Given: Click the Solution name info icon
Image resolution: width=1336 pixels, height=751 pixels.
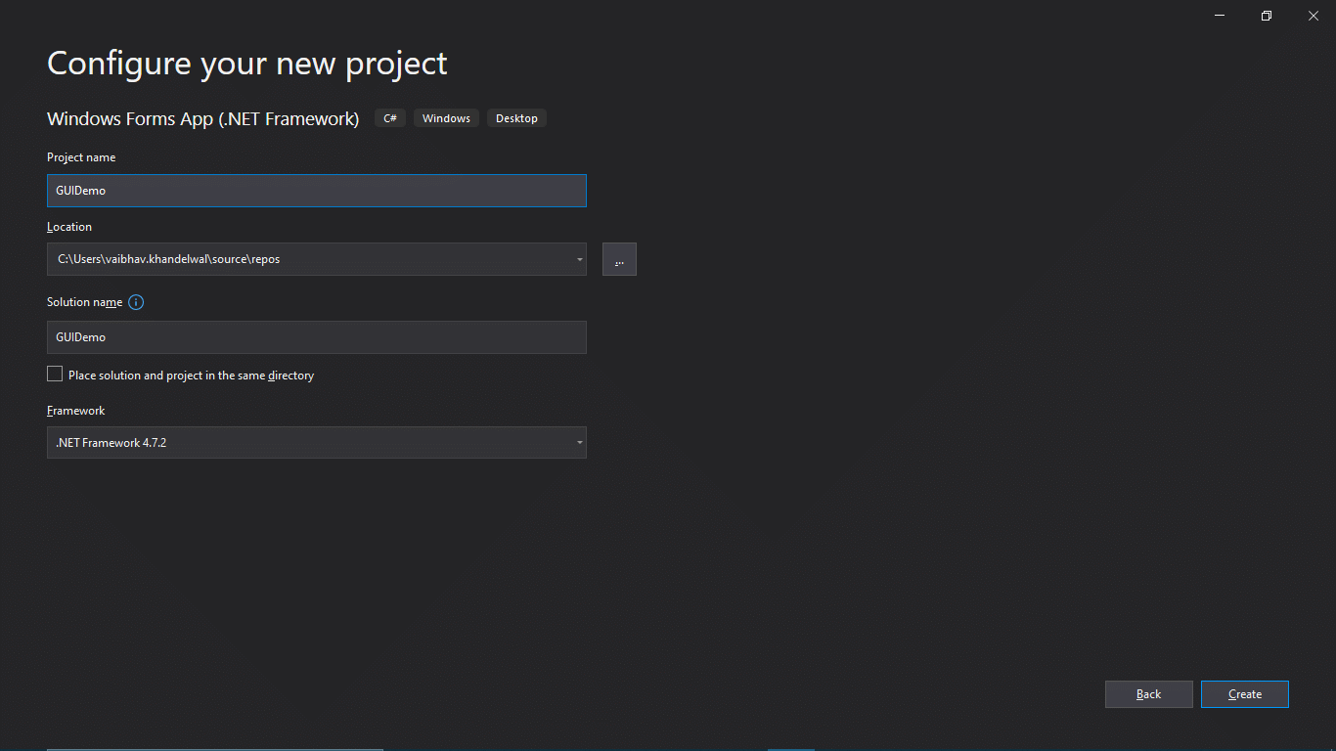Looking at the screenshot, I should (136, 302).
